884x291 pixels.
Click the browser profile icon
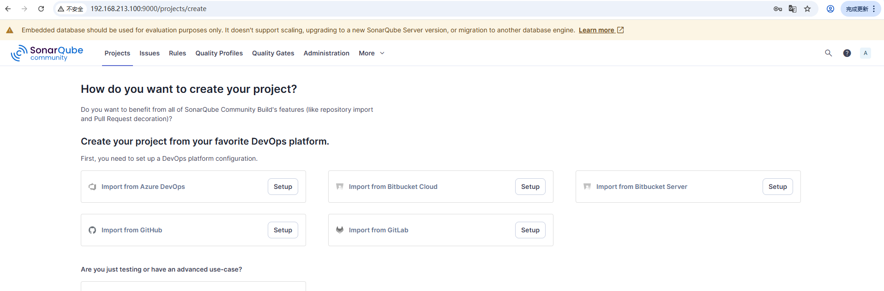click(830, 9)
